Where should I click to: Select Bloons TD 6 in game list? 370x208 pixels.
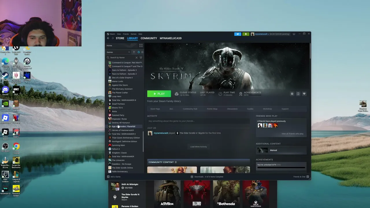click(x=117, y=108)
